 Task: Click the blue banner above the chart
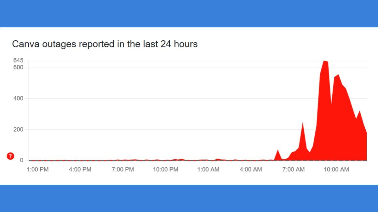coord(189,14)
